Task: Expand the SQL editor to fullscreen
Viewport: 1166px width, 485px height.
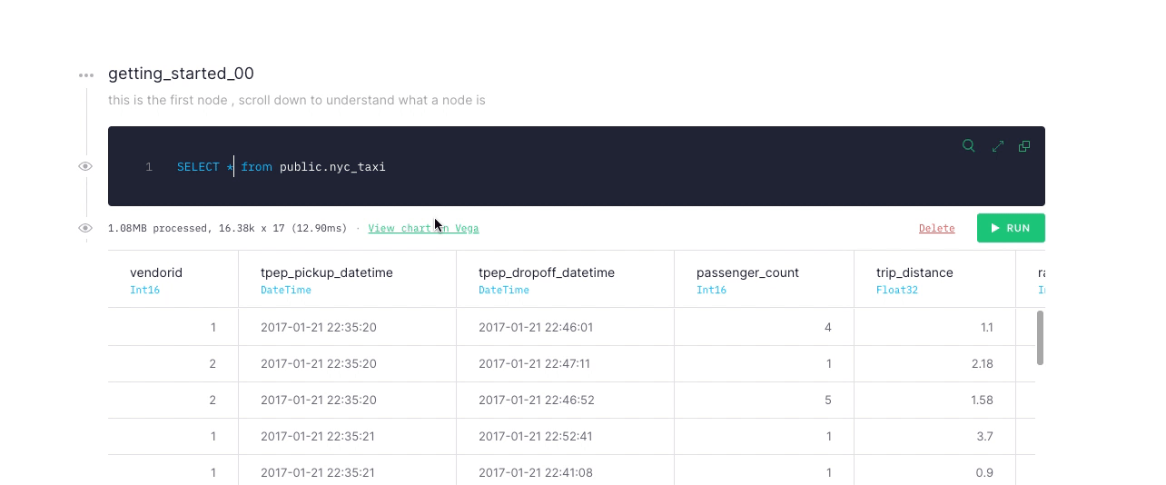Action: (997, 146)
